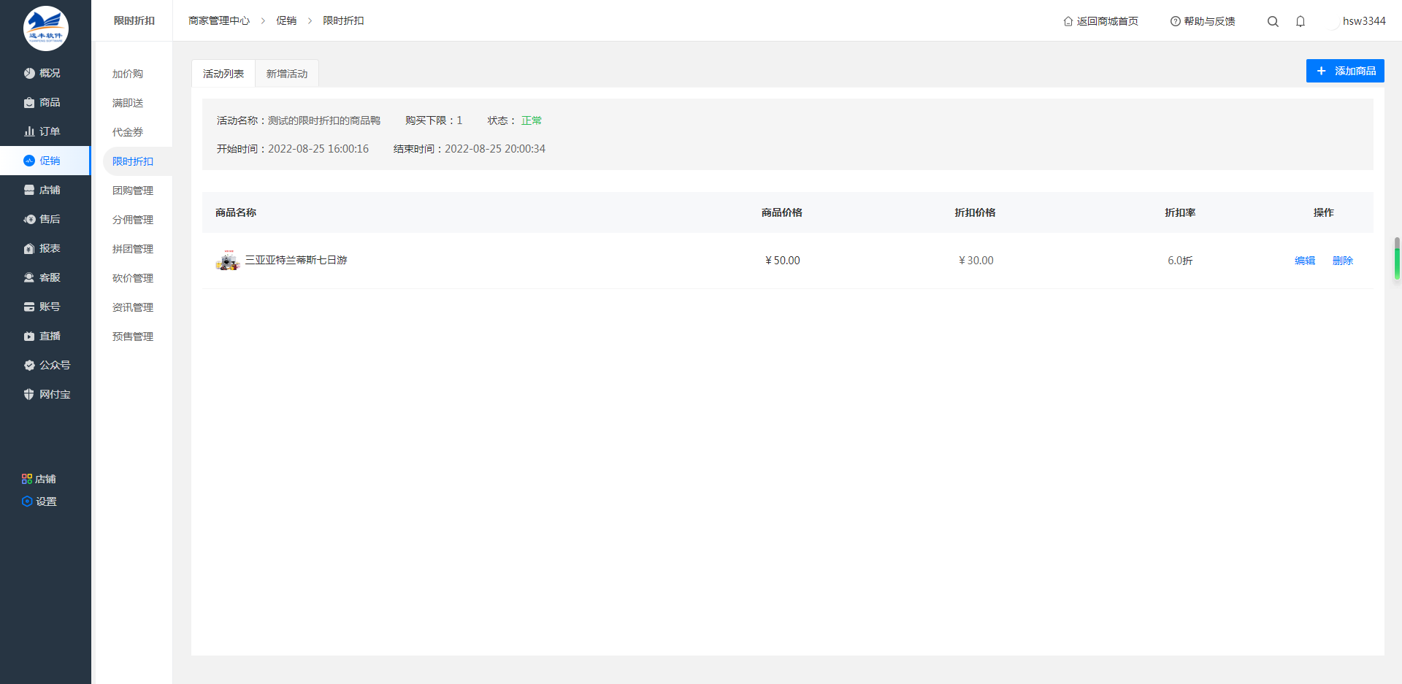Image resolution: width=1402 pixels, height=684 pixels.
Task: Click the 客服 person icon
Action: pyautogui.click(x=29, y=277)
